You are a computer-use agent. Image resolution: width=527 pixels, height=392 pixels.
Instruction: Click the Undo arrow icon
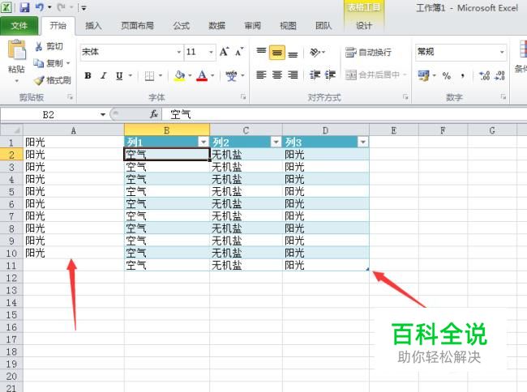tap(40, 7)
